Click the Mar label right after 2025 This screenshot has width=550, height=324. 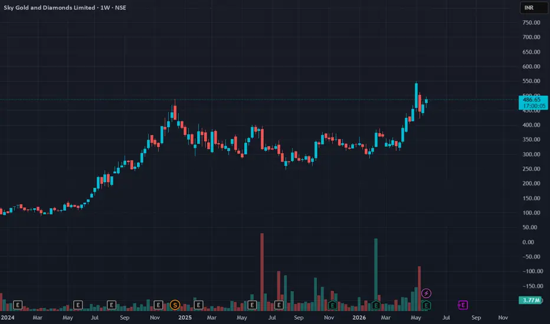(211, 318)
